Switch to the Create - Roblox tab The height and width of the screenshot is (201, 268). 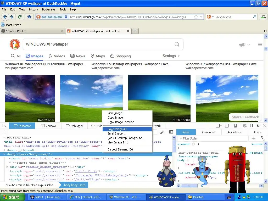tap(32, 31)
